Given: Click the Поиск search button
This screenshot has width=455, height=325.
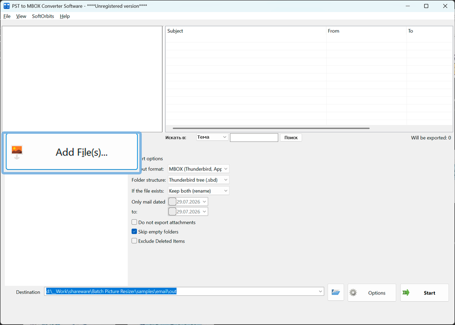Looking at the screenshot, I should (291, 137).
